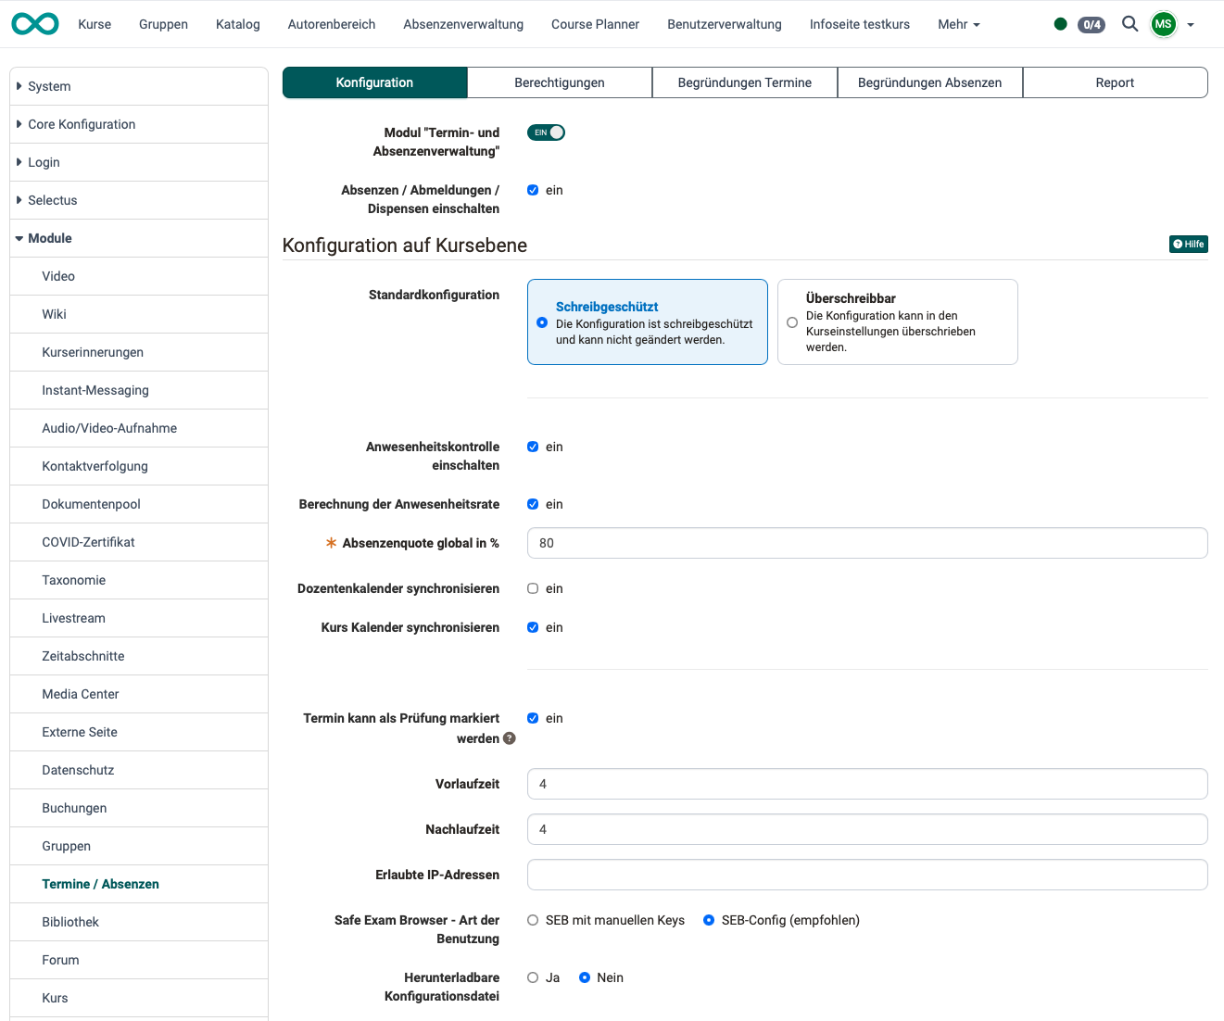The width and height of the screenshot is (1224, 1021).
Task: Open Kontaktverfolgung in sidebar
Action: click(139, 466)
